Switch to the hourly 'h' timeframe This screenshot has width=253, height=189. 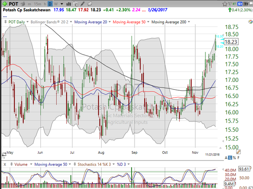(45, 4)
